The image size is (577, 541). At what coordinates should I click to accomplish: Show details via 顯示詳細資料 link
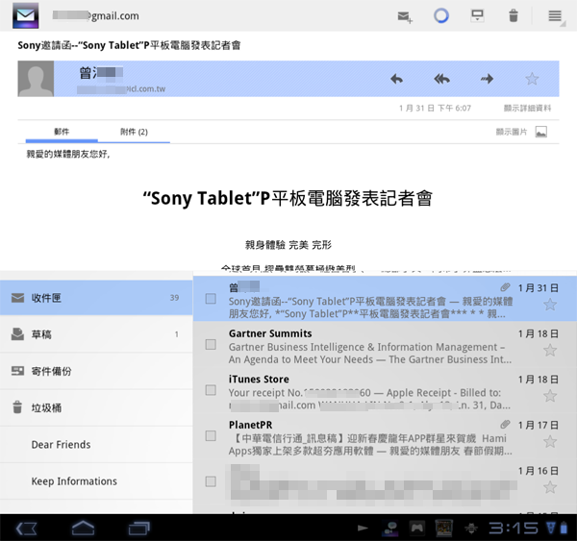coord(527,109)
